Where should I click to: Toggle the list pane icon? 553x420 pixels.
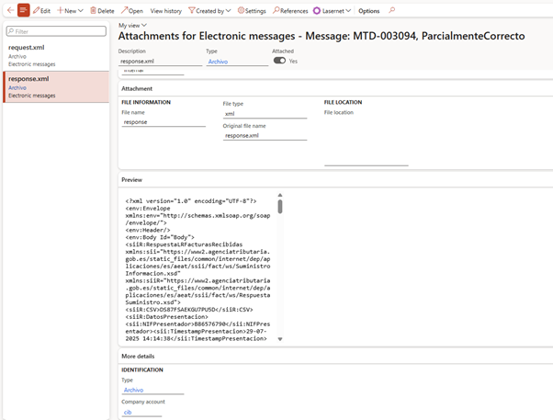(24, 10)
